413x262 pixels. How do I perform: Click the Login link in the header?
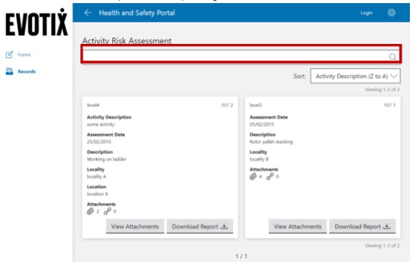point(367,12)
